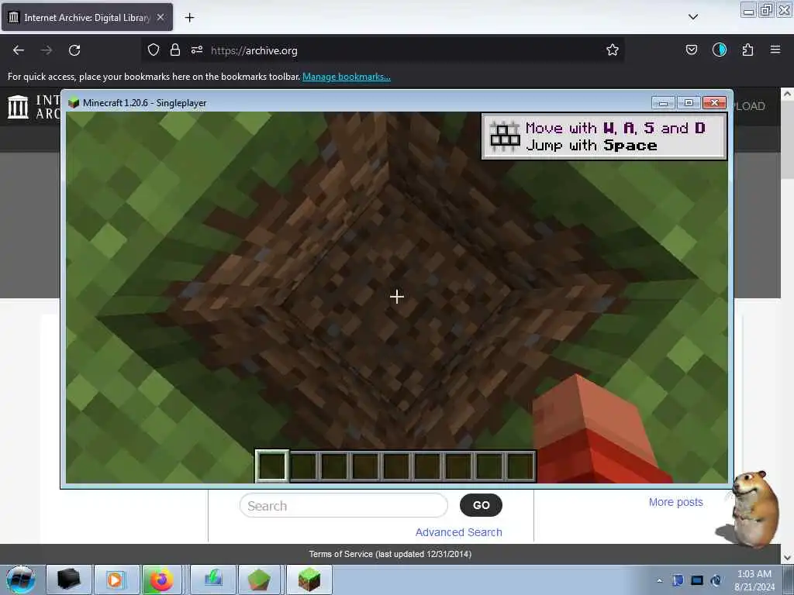Open the Windows Start orb
This screenshot has width=794, height=595.
tap(20, 580)
